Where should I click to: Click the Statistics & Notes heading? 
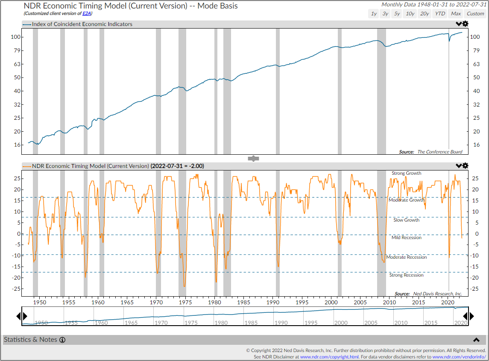pyautogui.click(x=30, y=340)
